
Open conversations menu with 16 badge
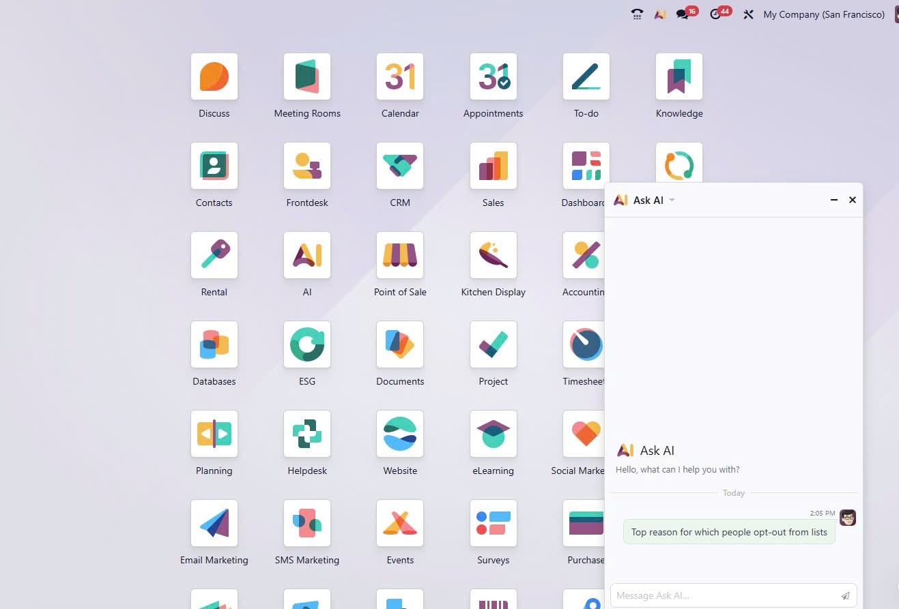[683, 14]
